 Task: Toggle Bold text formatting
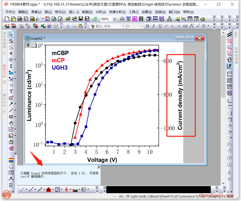click(147, 26)
